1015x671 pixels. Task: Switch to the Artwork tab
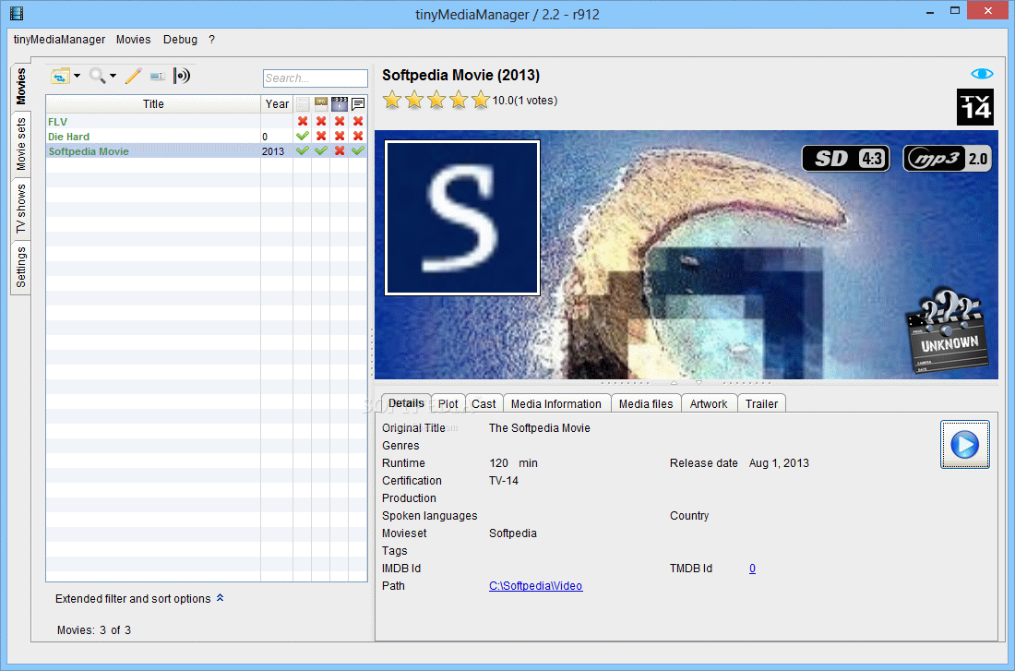coord(709,403)
